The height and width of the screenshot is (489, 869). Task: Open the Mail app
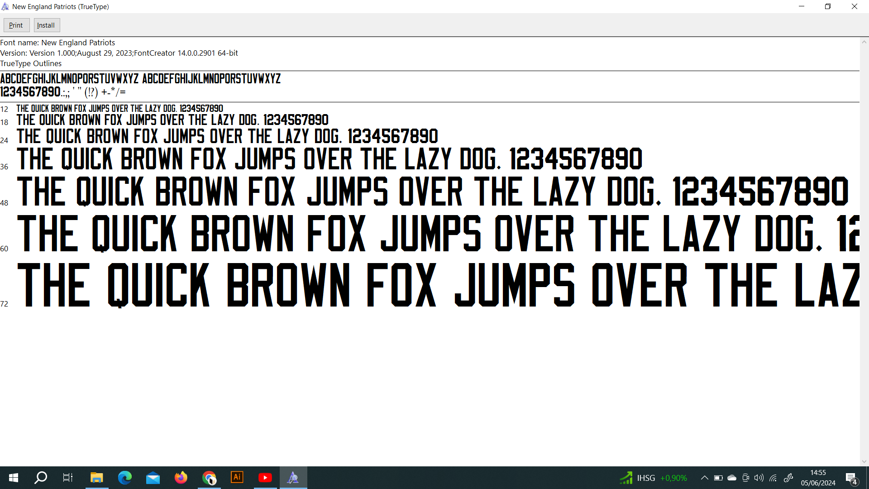click(153, 478)
